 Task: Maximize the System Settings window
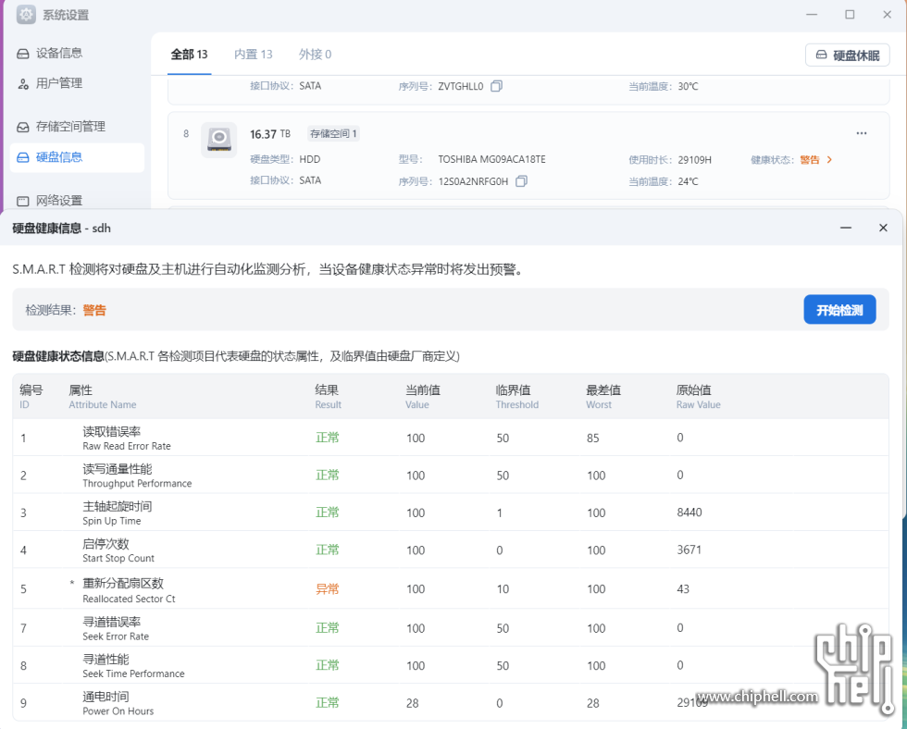849,15
